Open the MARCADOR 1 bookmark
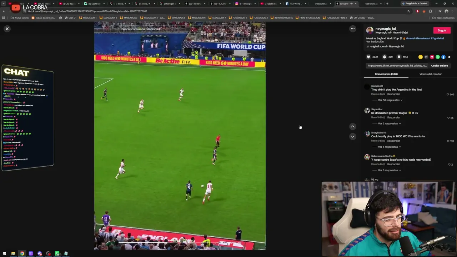 [x=88, y=18]
